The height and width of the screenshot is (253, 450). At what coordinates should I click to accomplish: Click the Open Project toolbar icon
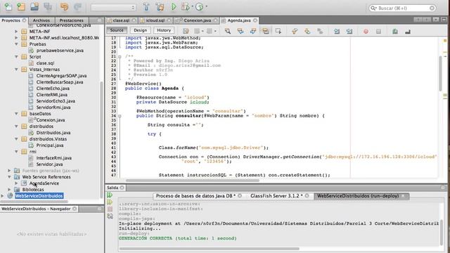coord(34,6)
